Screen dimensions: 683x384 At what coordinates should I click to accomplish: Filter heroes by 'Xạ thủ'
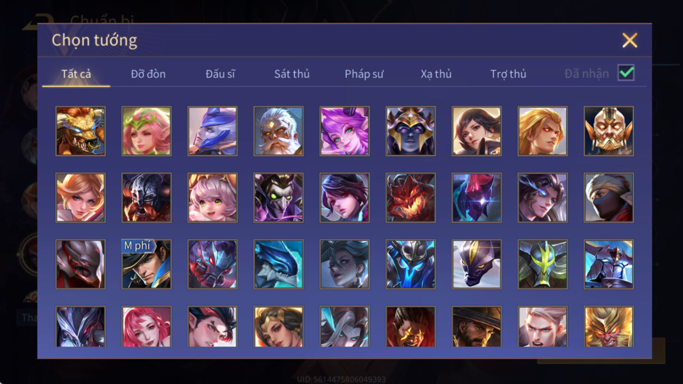point(436,74)
